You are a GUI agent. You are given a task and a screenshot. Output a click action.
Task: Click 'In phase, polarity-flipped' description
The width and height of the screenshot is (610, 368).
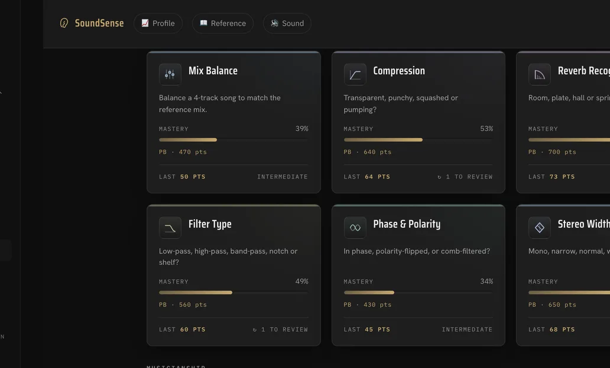pos(417,251)
